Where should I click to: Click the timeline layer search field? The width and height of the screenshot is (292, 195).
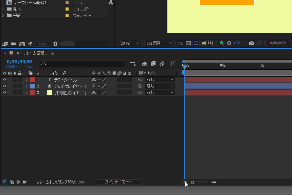[81, 64]
